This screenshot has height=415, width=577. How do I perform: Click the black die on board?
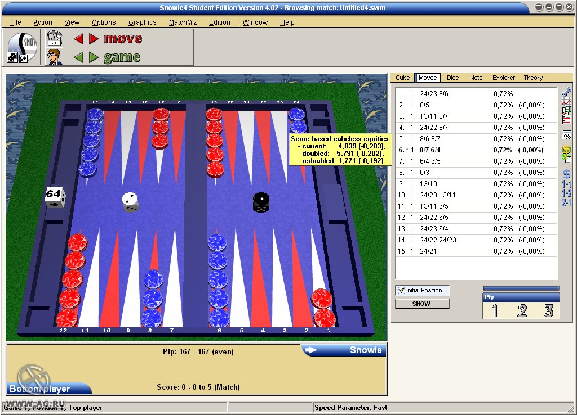pyautogui.click(x=261, y=202)
